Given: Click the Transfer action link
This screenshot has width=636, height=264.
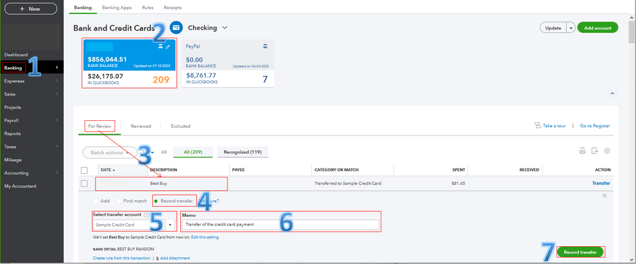Looking at the screenshot, I should (x=601, y=183).
